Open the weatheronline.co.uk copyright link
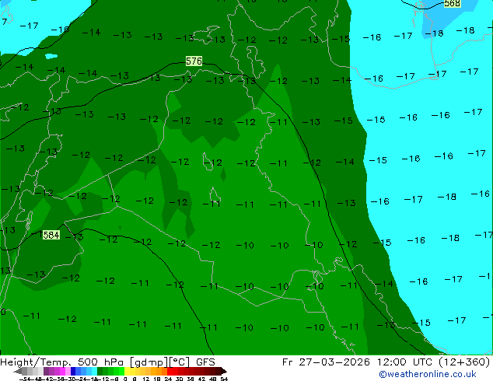 [x=427, y=374]
